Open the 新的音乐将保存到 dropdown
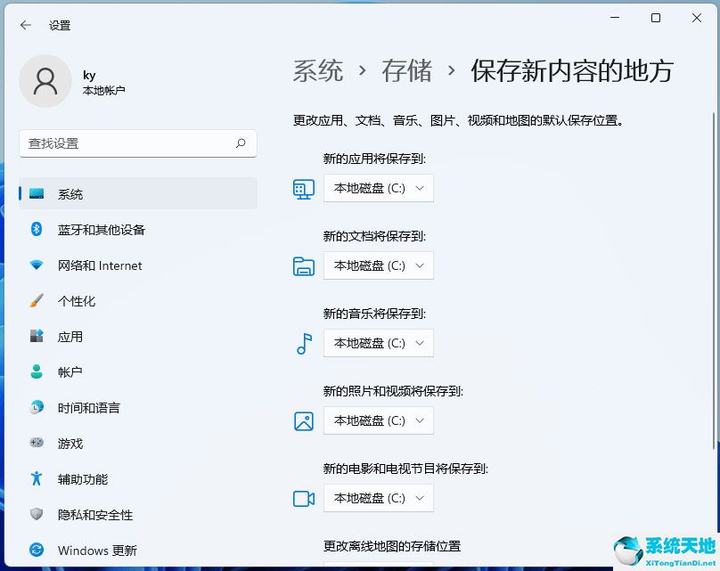This screenshot has height=571, width=720. 378,343
